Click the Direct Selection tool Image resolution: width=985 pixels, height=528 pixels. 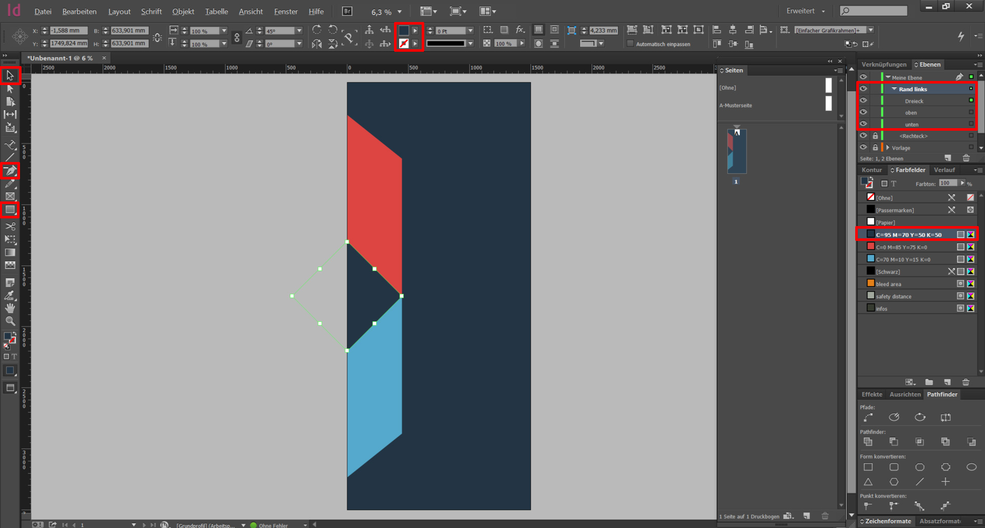click(x=10, y=89)
